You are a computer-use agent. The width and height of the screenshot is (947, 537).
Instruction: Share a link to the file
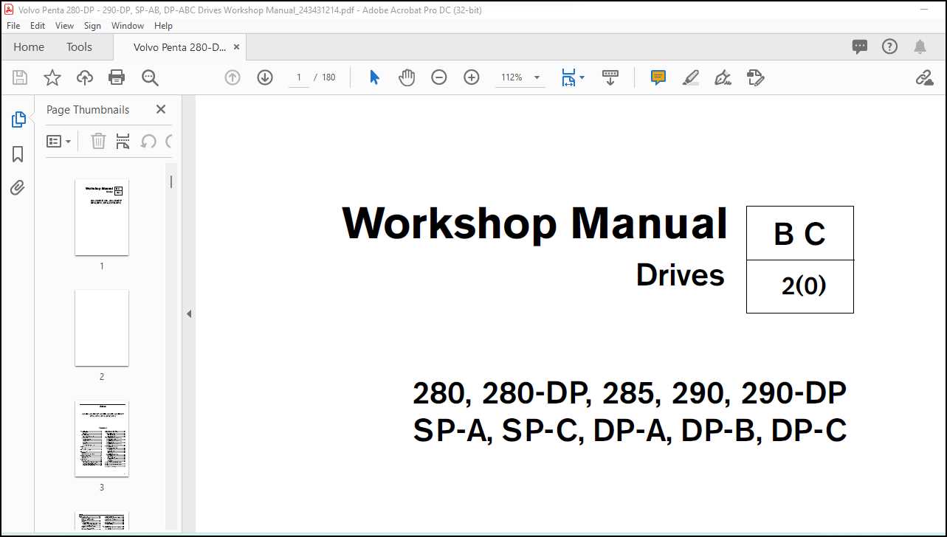(x=924, y=77)
